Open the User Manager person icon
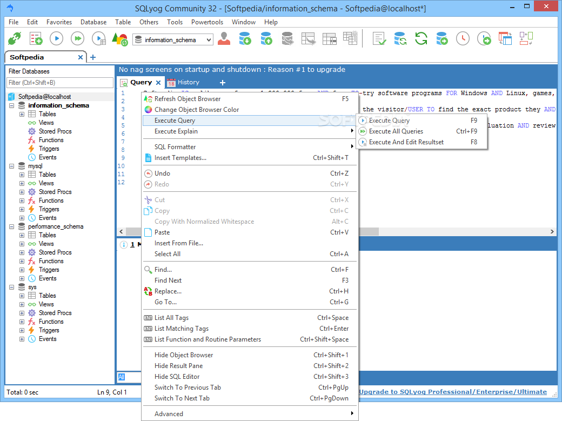This screenshot has width=562, height=421. point(224,38)
